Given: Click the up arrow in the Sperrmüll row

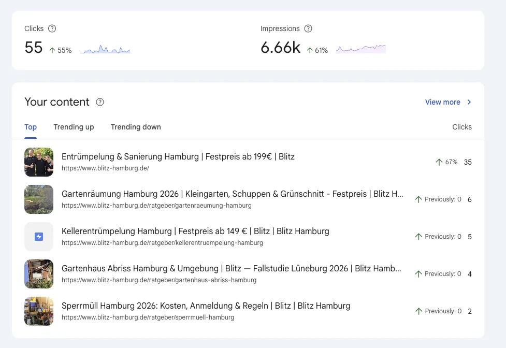Looking at the screenshot, I should (419, 311).
